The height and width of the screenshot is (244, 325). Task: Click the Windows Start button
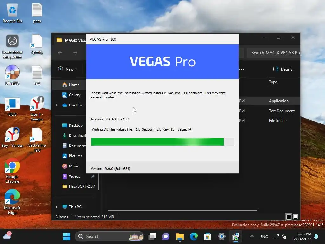pos(67,236)
